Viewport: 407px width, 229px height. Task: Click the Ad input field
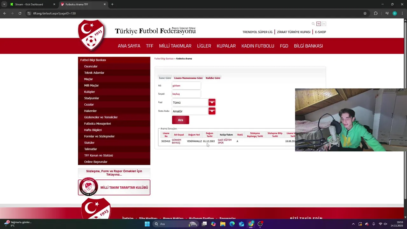(x=186, y=86)
